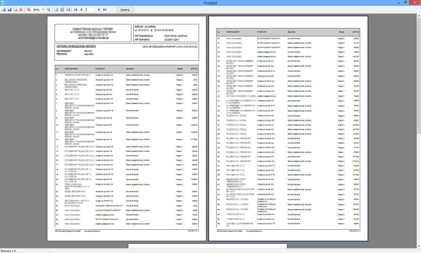This screenshot has width=421, height=253.
Task: Zoom out with the magnifier minus icon
Action: pos(49,10)
